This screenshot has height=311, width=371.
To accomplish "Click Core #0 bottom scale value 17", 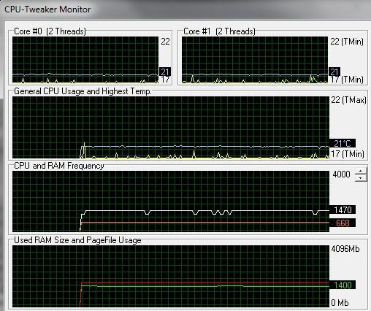I will tap(165, 80).
